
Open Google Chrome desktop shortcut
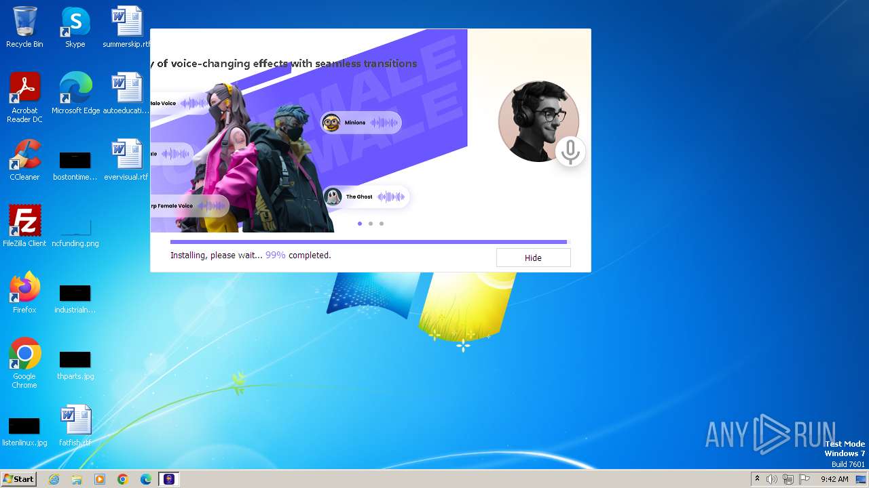pos(24,363)
